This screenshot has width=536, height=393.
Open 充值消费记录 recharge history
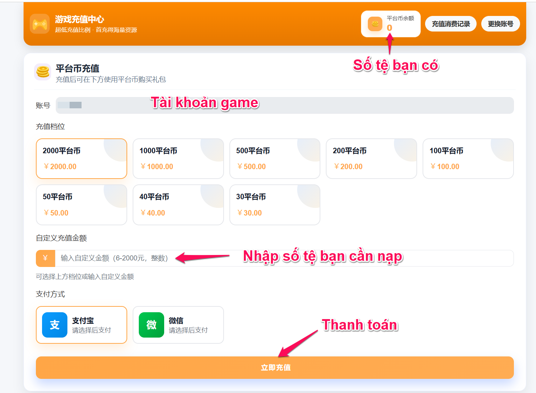tap(450, 24)
